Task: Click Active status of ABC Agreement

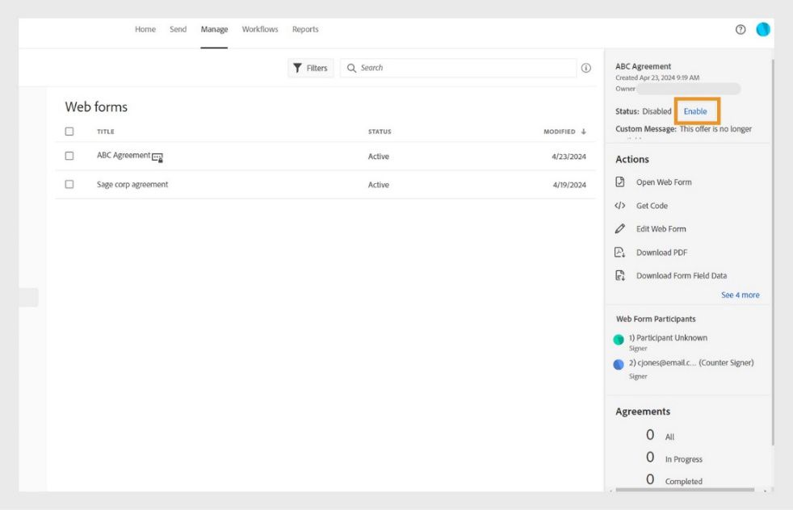Action: (x=378, y=157)
